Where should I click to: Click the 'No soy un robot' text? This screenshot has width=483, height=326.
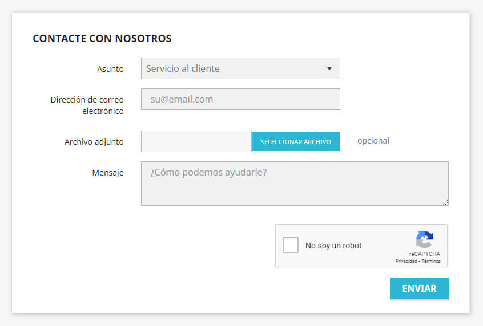coord(333,246)
